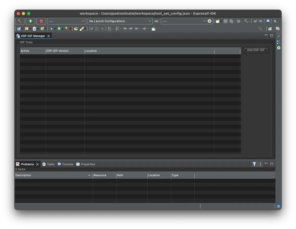
Task: Click the Build hammer button
Action: (x=20, y=21)
